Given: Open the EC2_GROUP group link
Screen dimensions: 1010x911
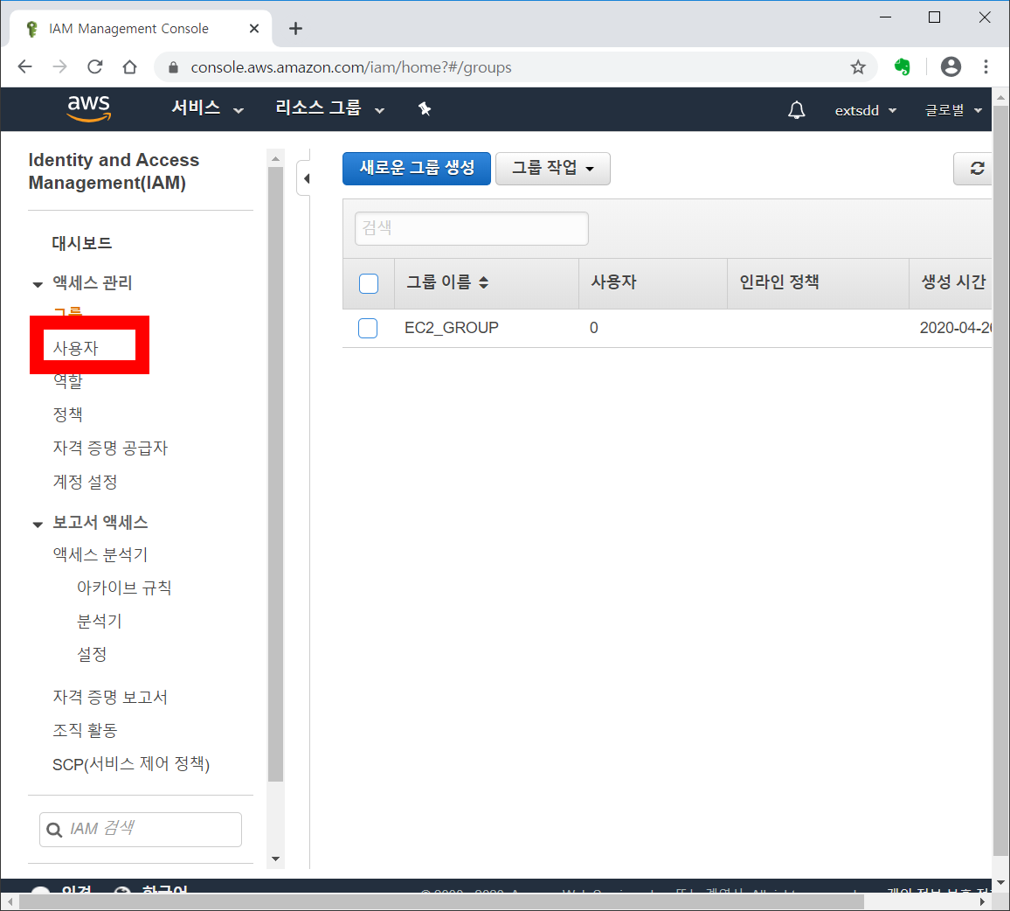Looking at the screenshot, I should click(x=452, y=328).
